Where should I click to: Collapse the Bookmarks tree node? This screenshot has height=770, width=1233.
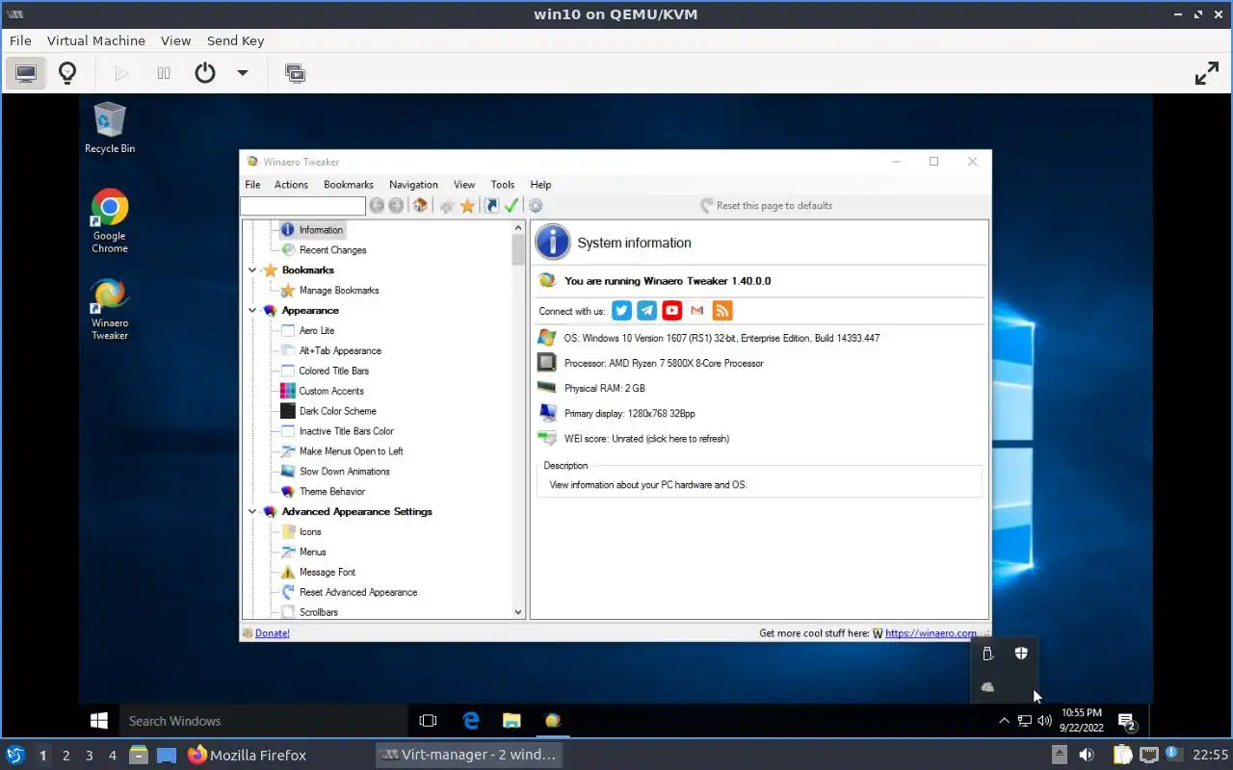point(252,270)
